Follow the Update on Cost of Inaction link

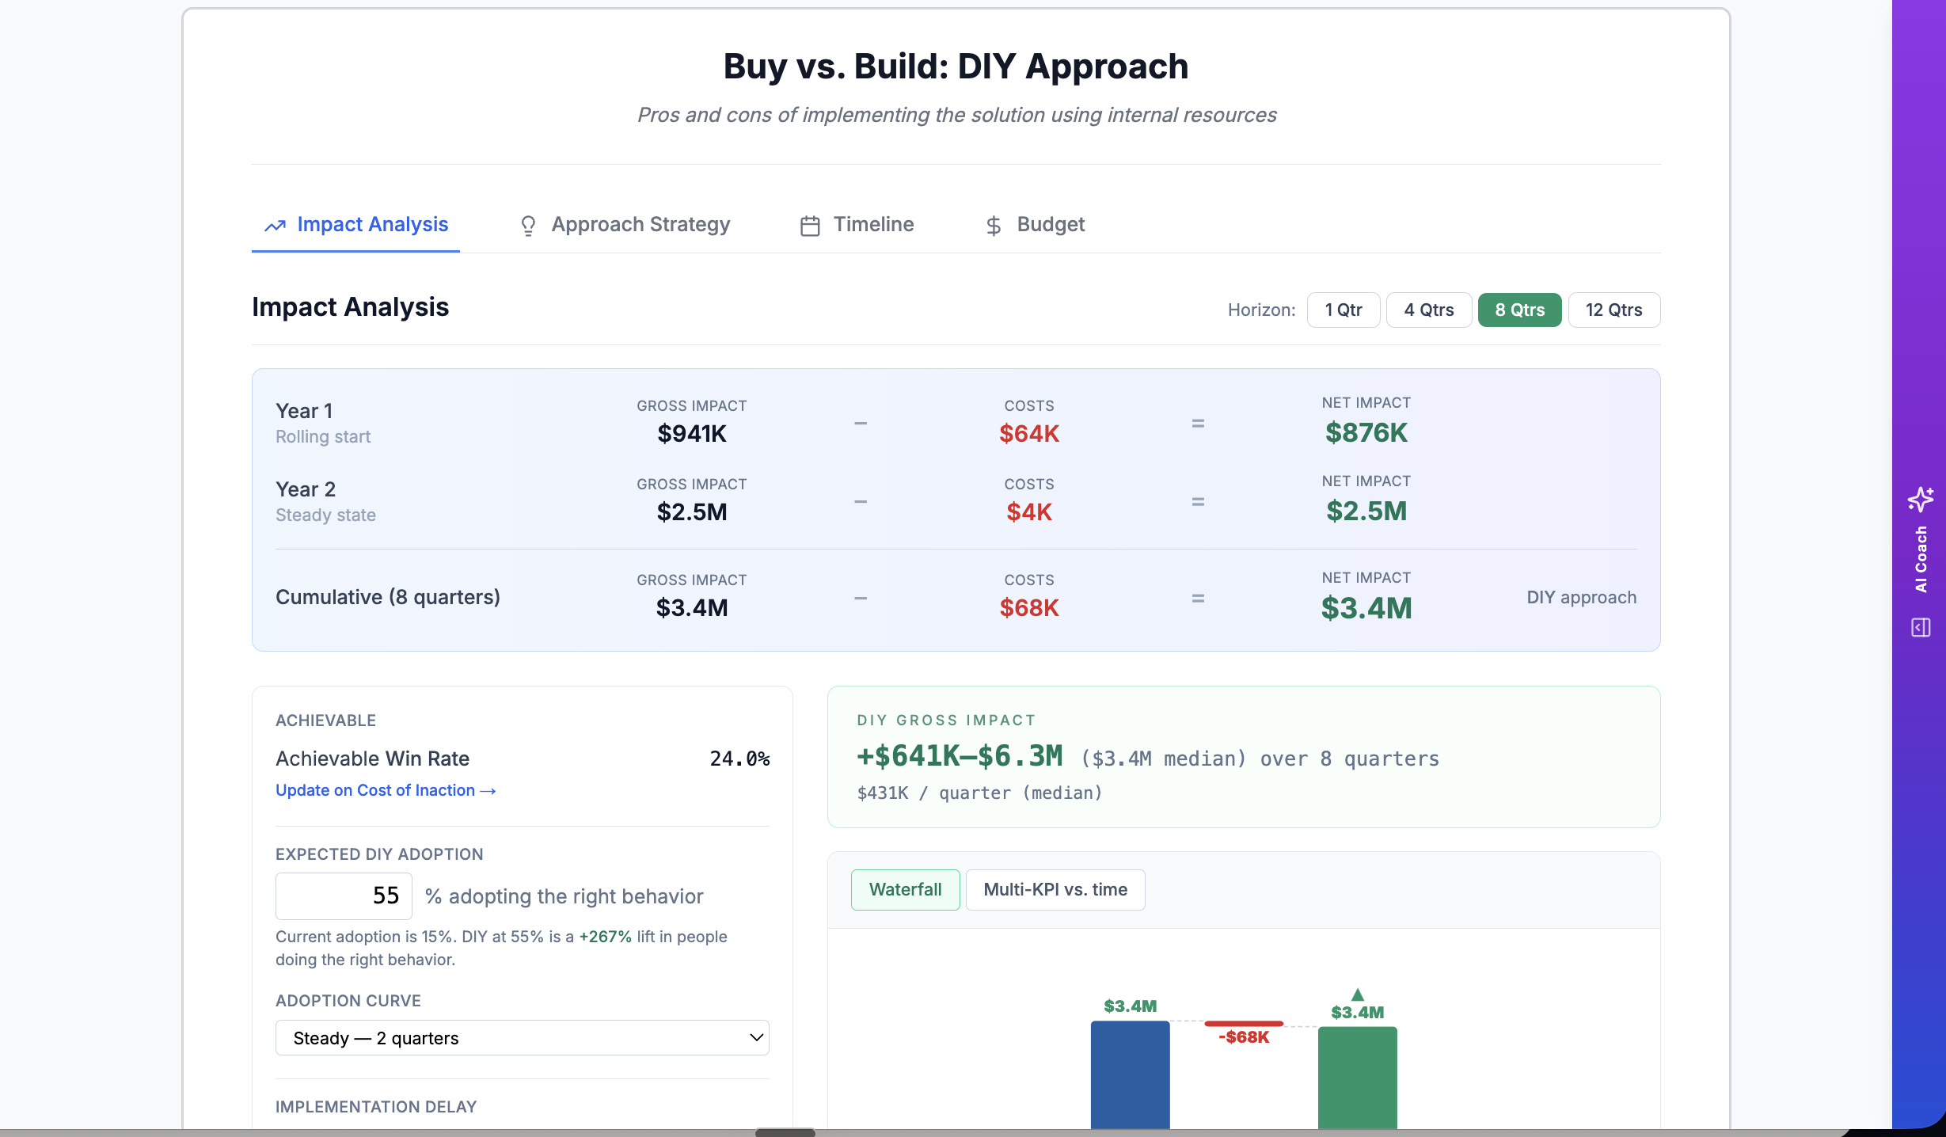(386, 790)
